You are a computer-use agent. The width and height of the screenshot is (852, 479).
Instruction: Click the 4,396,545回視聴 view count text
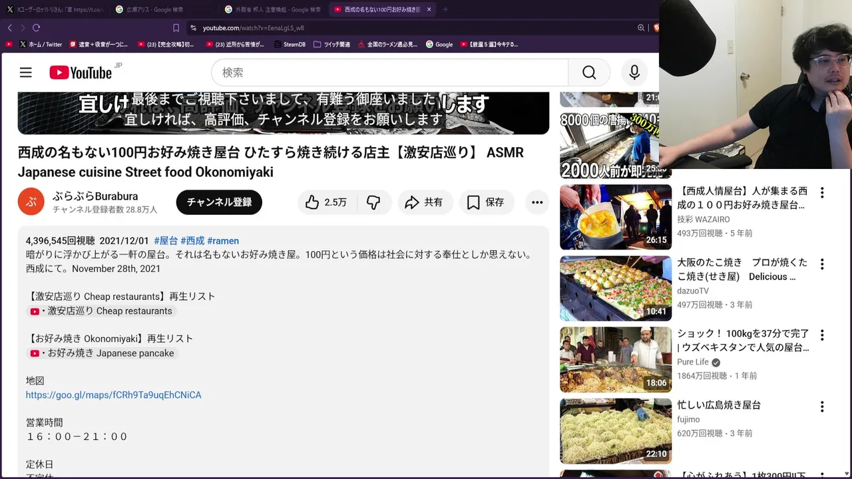pos(61,241)
